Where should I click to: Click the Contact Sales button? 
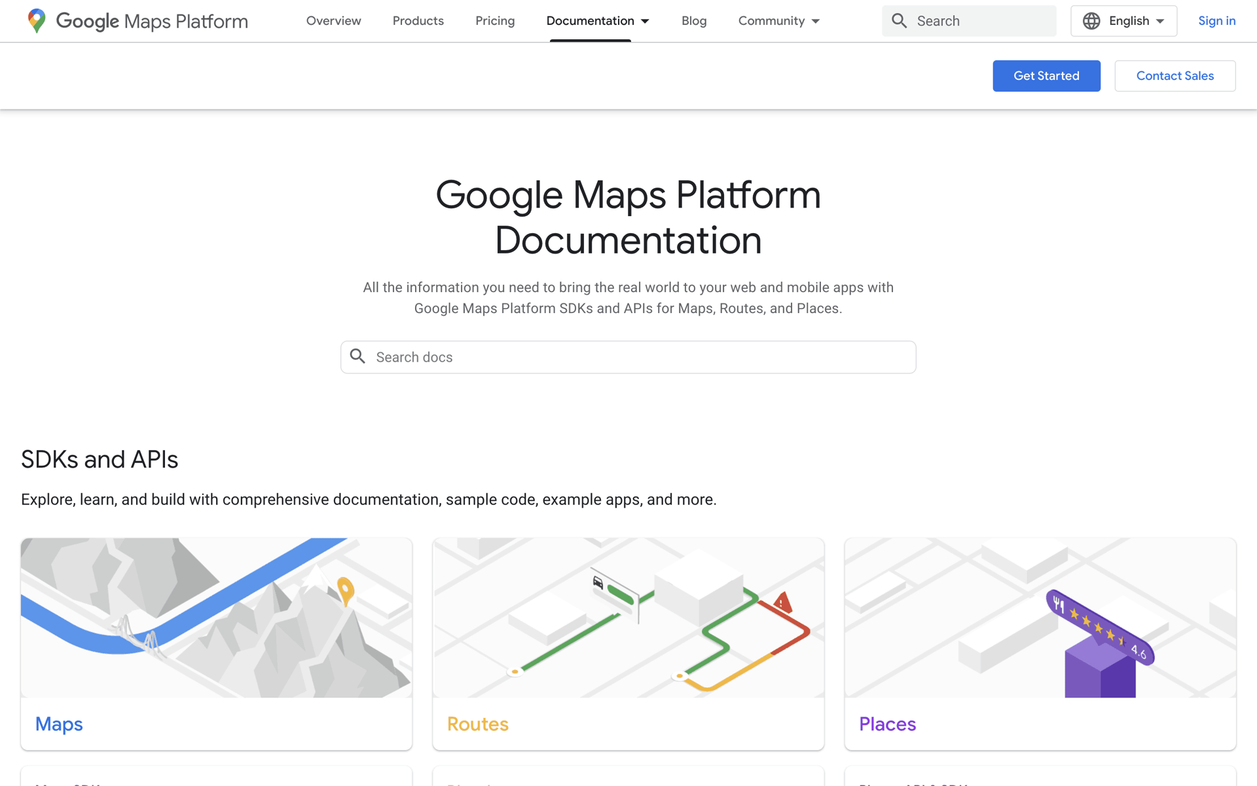pyautogui.click(x=1175, y=76)
